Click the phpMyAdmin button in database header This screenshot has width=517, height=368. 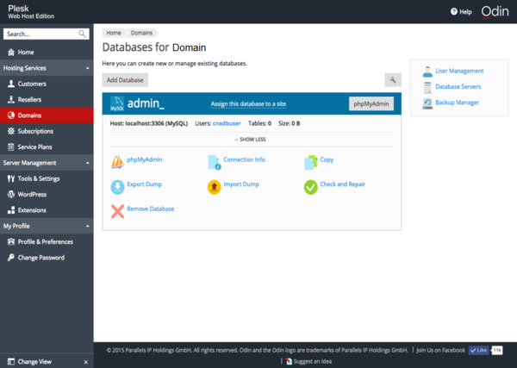pyautogui.click(x=371, y=104)
